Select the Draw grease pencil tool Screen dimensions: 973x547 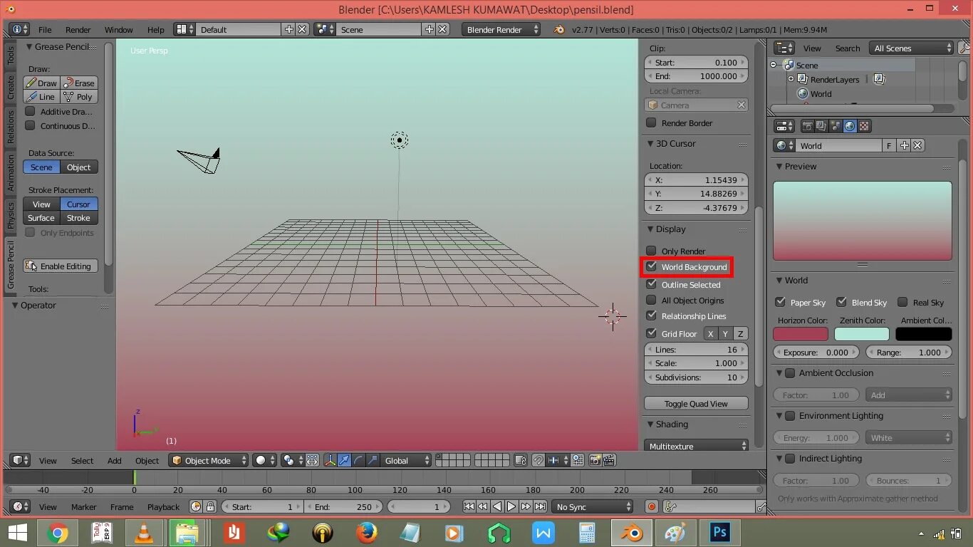click(x=41, y=83)
